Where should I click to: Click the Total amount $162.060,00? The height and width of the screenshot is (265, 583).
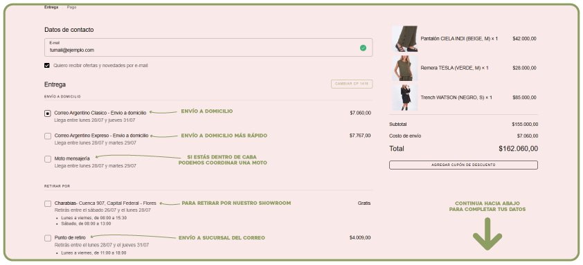click(x=519, y=149)
